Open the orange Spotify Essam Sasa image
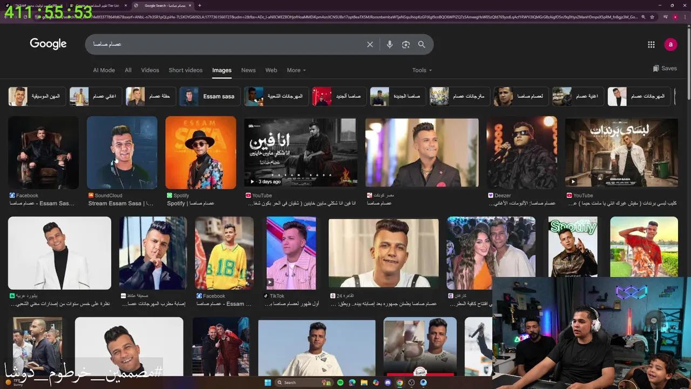This screenshot has height=389, width=691. pyautogui.click(x=201, y=153)
